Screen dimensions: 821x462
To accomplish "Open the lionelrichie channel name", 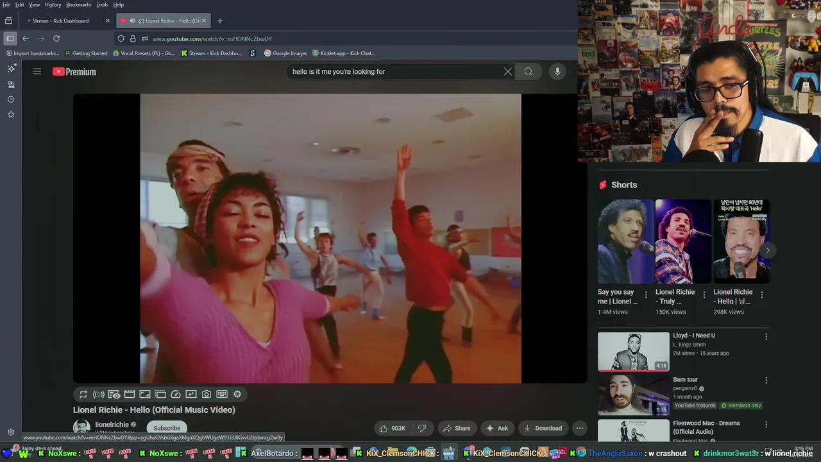I will (x=112, y=424).
